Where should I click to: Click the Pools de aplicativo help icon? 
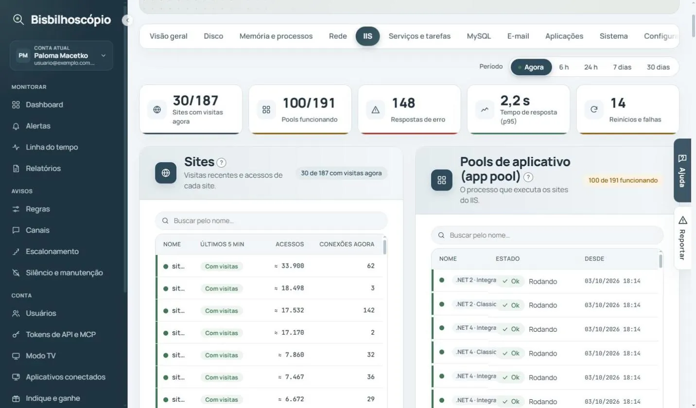coord(528,177)
